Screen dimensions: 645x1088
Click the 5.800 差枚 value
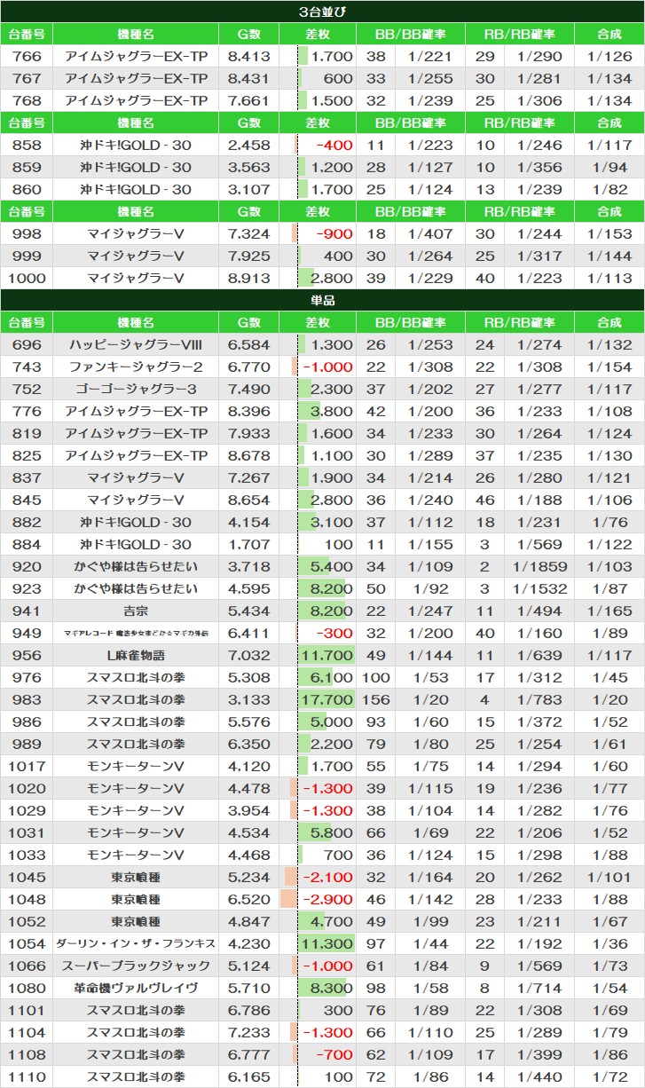[333, 832]
